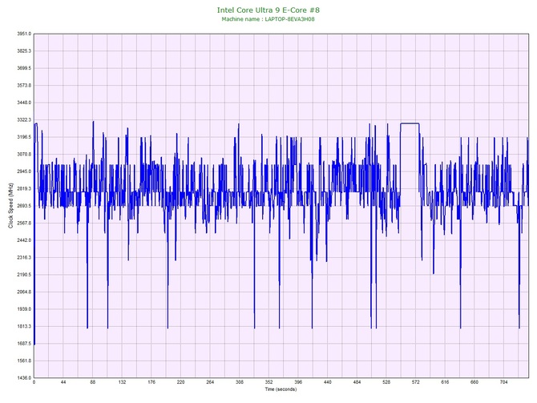Screen dimensions: 537x403
Task: Click the 3448.0 y-axis value
Action: tap(24, 103)
